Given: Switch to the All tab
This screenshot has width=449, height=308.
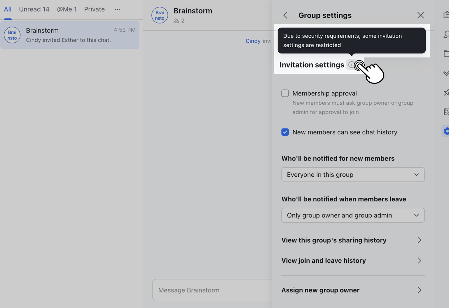Looking at the screenshot, I should tap(8, 9).
